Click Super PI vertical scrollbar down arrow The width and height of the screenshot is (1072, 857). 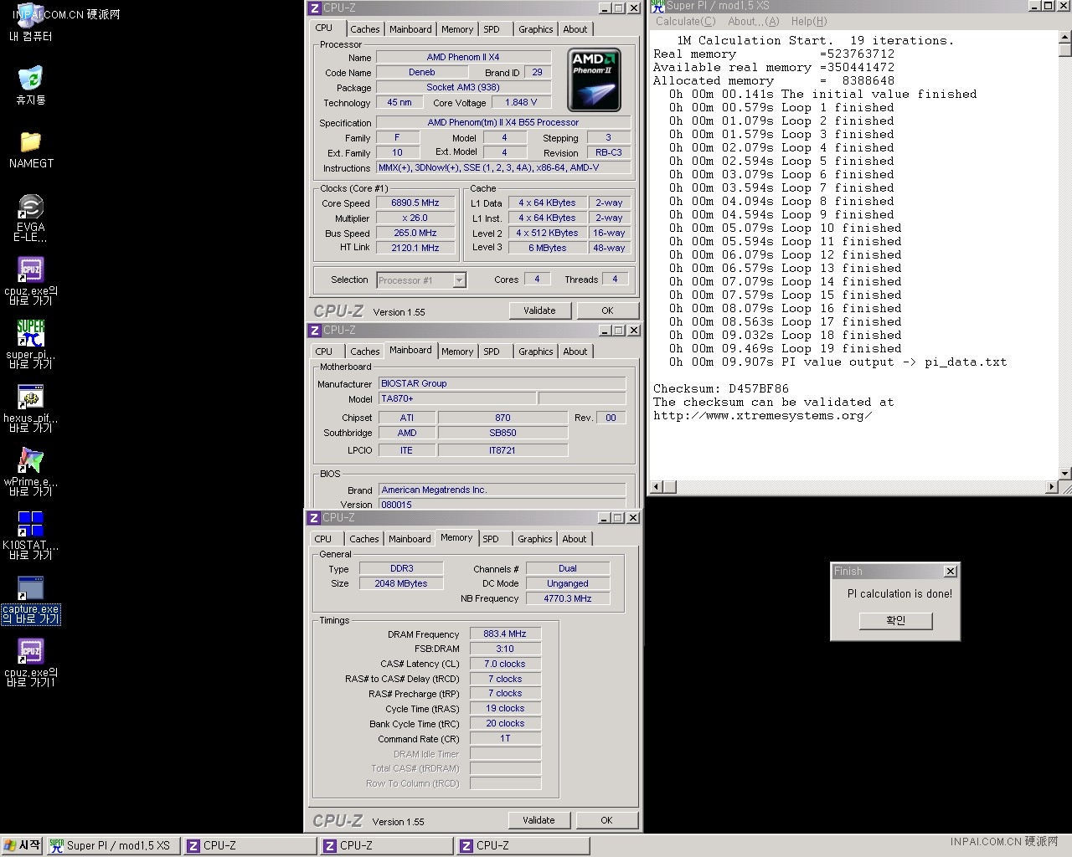point(1065,474)
